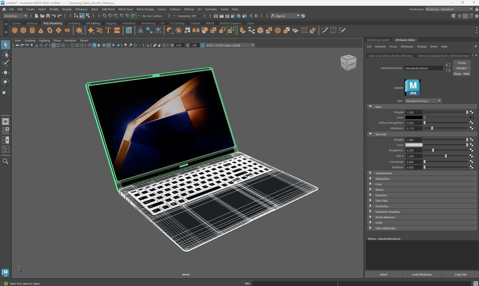This screenshot has width=479, height=286.
Task: Click the Presets* button
Action: pyautogui.click(x=462, y=68)
